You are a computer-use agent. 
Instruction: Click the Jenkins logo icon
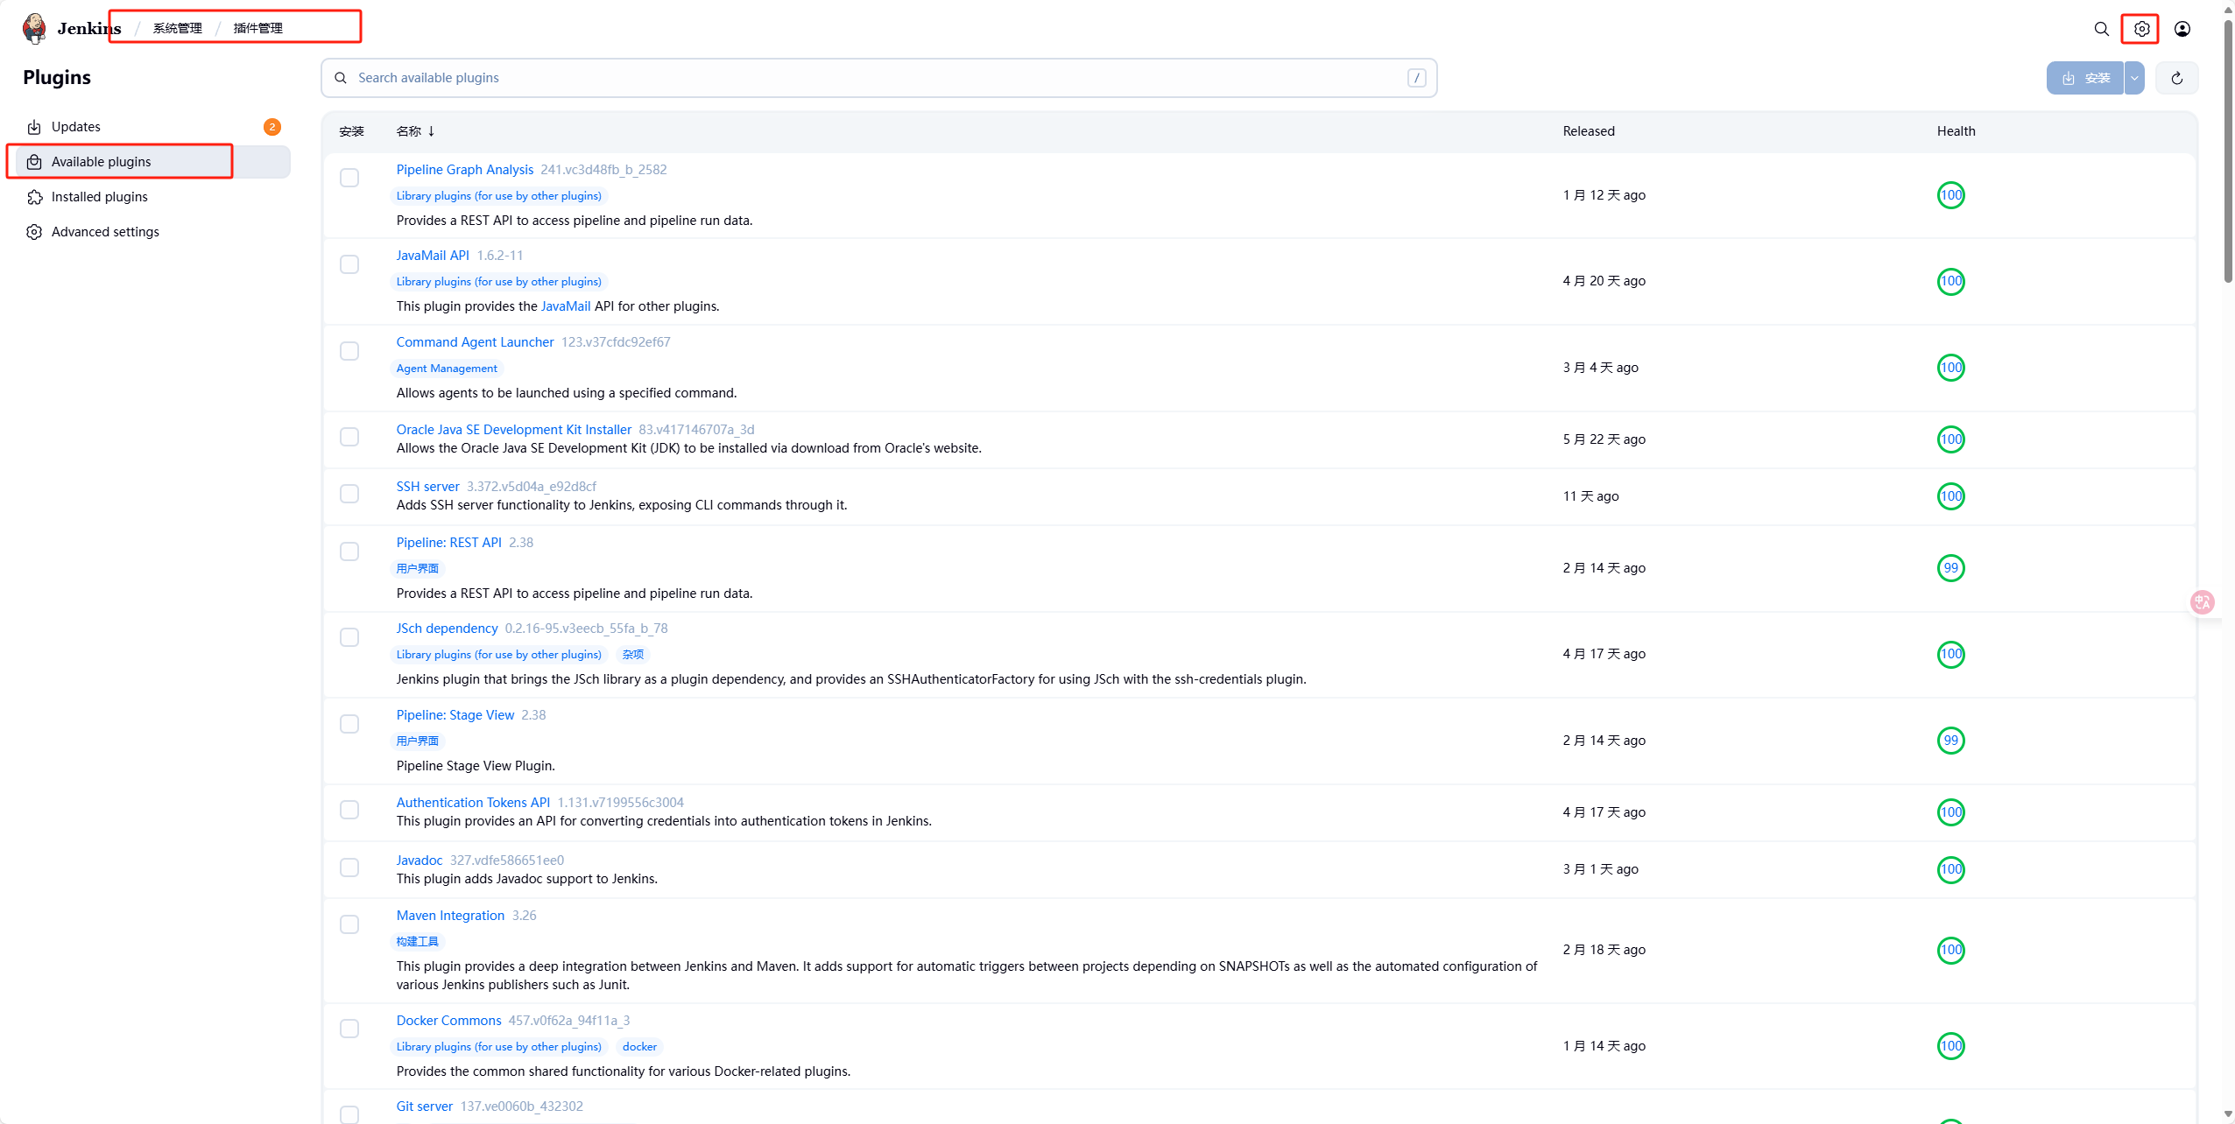pos(34,28)
